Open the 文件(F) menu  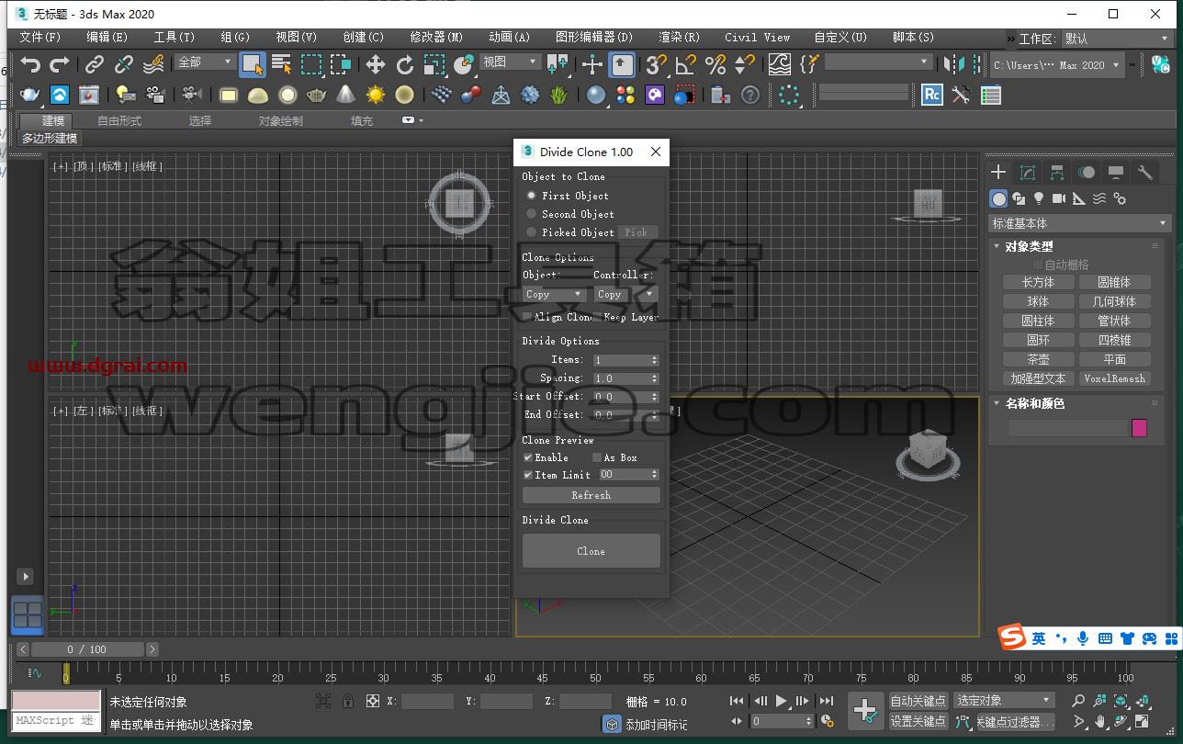pyautogui.click(x=40, y=38)
